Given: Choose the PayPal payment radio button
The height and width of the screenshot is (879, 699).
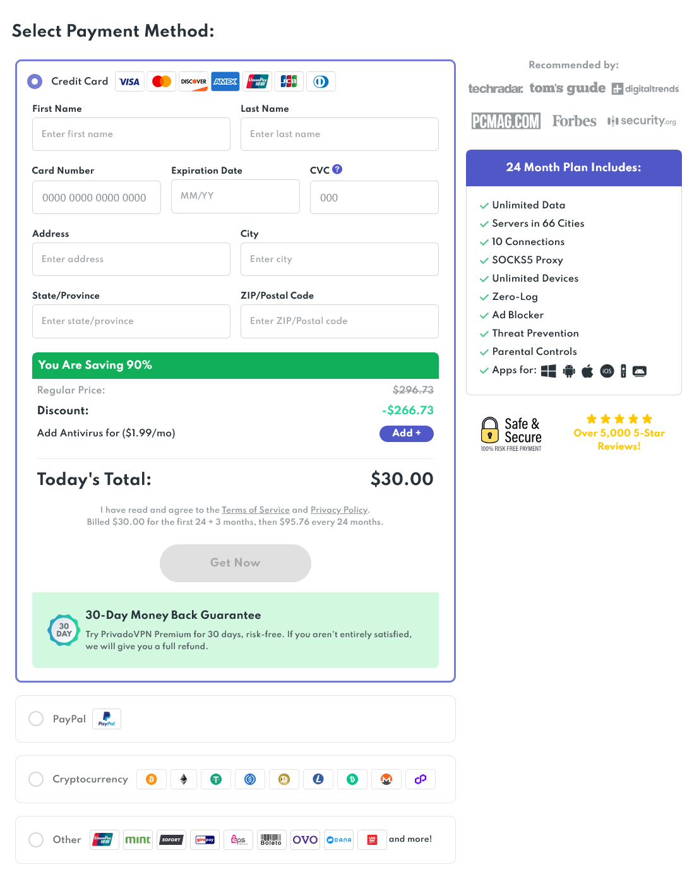Looking at the screenshot, I should (x=36, y=719).
